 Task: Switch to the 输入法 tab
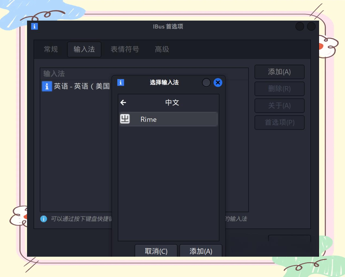84,49
